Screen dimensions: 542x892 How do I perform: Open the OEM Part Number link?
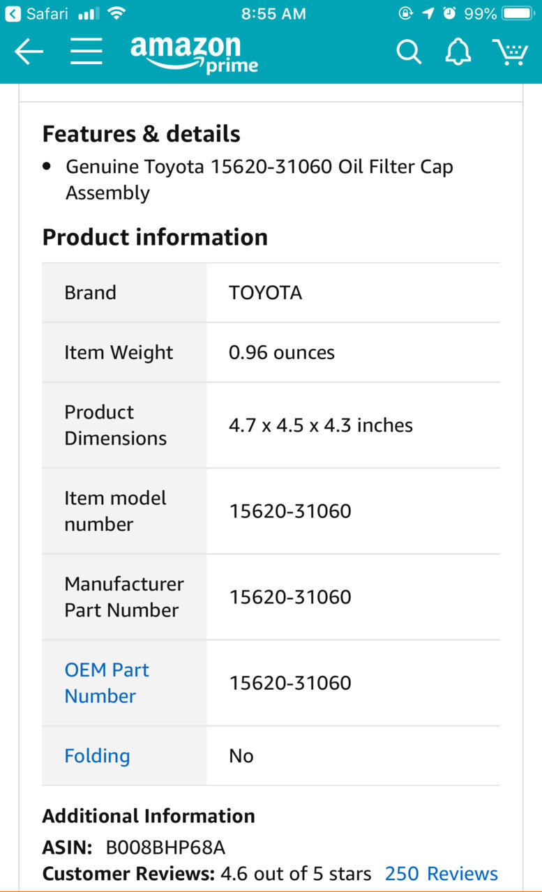coord(107,683)
